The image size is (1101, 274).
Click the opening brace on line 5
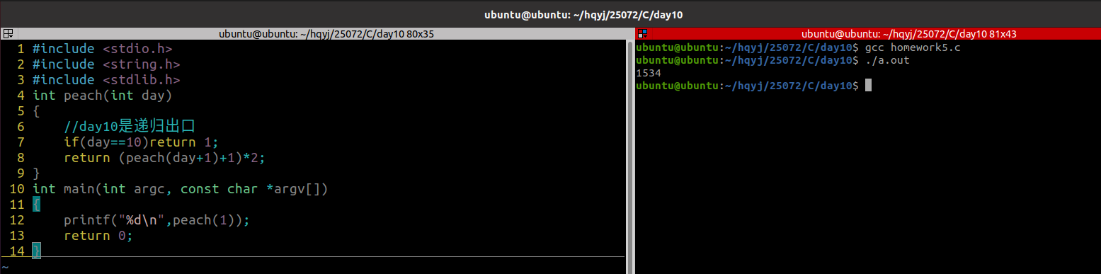[37, 111]
